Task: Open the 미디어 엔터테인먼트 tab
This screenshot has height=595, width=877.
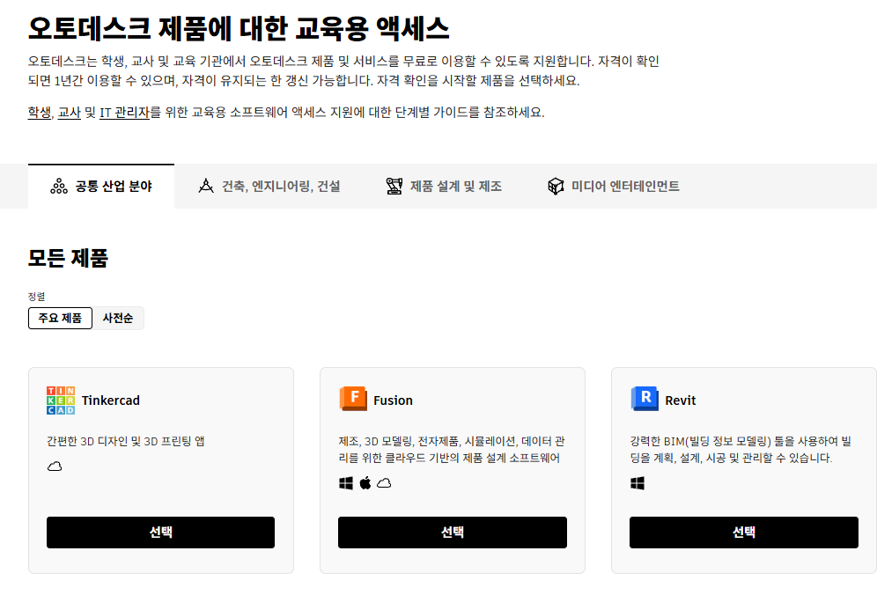Action: [x=614, y=187]
